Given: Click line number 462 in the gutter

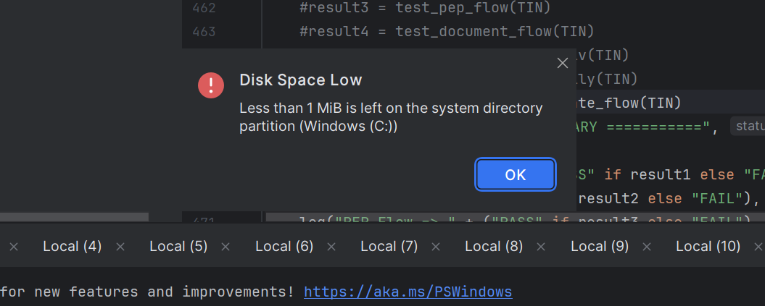Looking at the screenshot, I should tap(204, 8).
